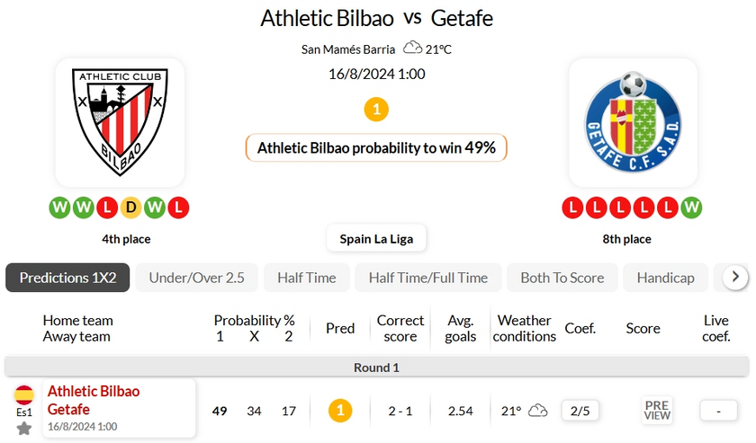This screenshot has height=443, width=756.
Task: Open the Handicap tab
Action: pyautogui.click(x=665, y=278)
